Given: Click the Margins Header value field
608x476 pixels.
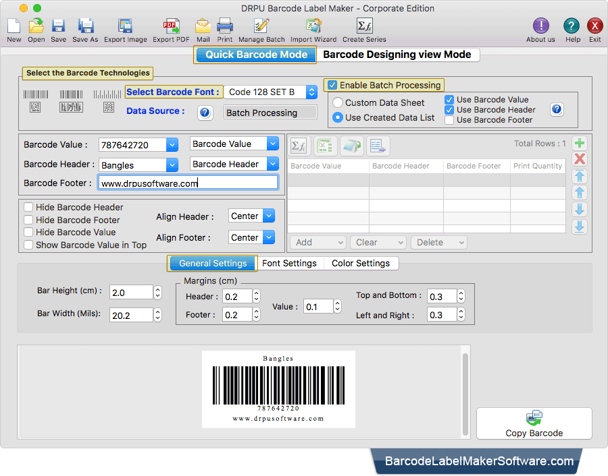Looking at the screenshot, I should tap(237, 297).
